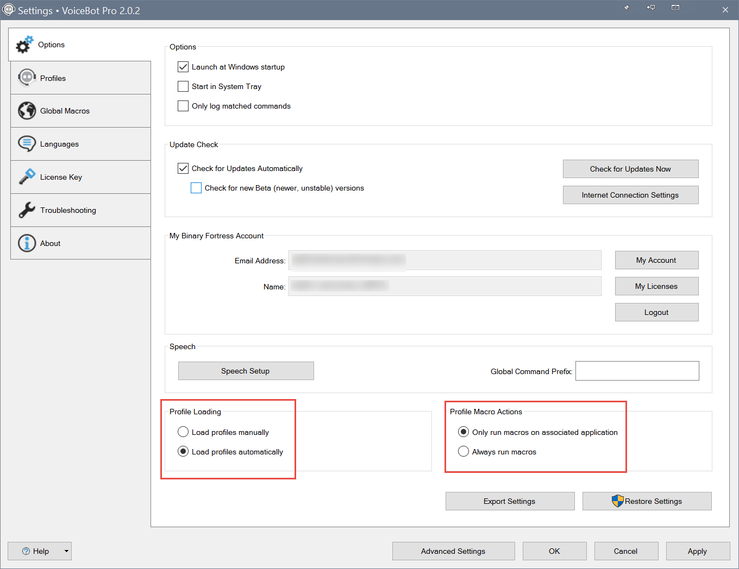Open Troubleshooting via the wrench icon
Image resolution: width=739 pixels, height=569 pixels.
click(27, 210)
